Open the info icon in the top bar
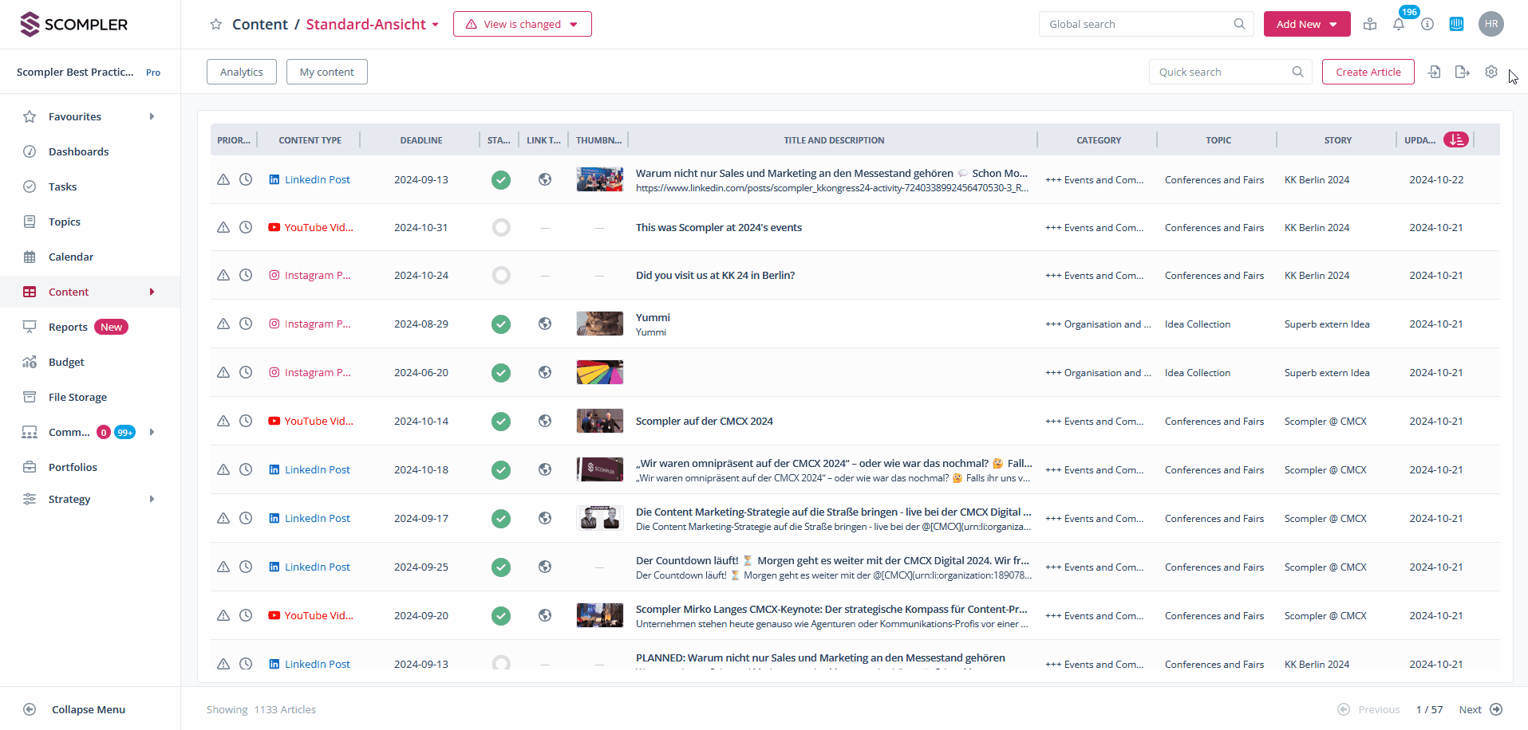 (1427, 24)
